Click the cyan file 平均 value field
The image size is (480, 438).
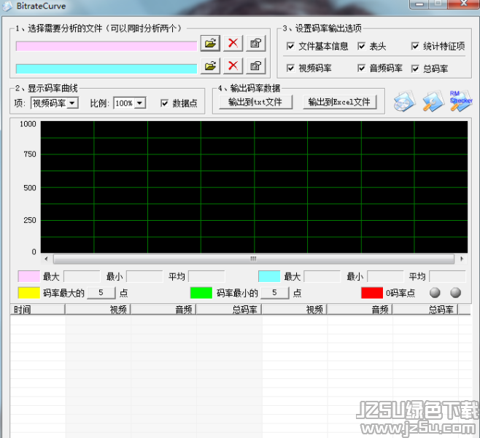(448, 276)
